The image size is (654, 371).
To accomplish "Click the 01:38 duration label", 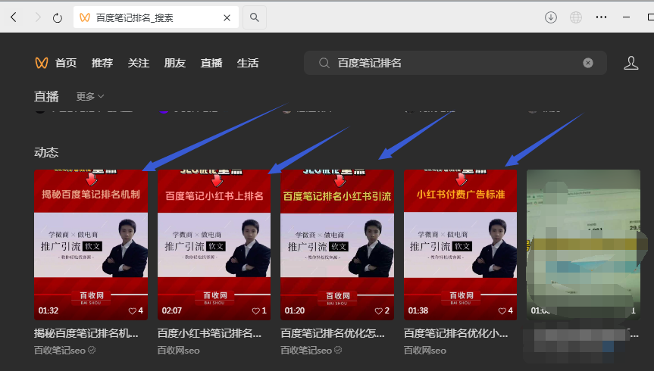I will [418, 311].
